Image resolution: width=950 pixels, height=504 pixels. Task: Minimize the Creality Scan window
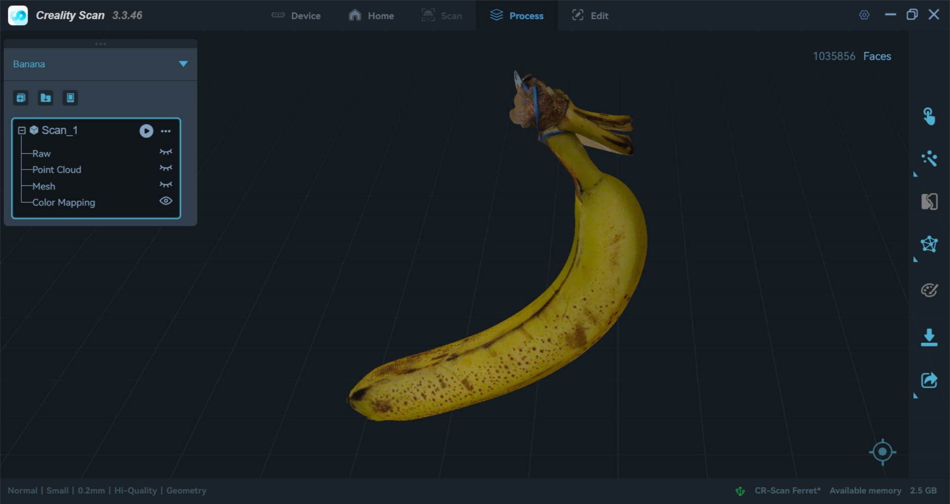(x=890, y=15)
